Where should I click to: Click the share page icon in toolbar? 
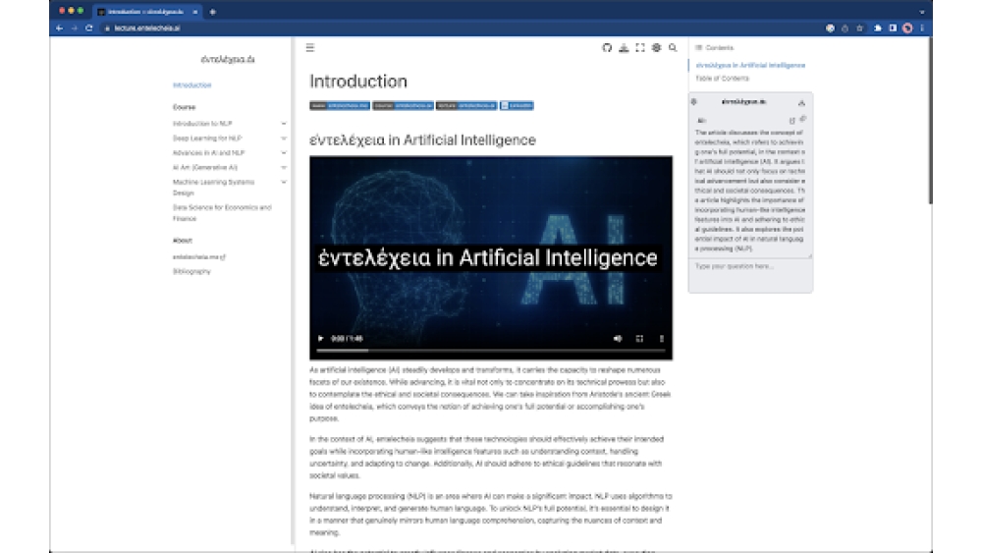[x=845, y=28]
